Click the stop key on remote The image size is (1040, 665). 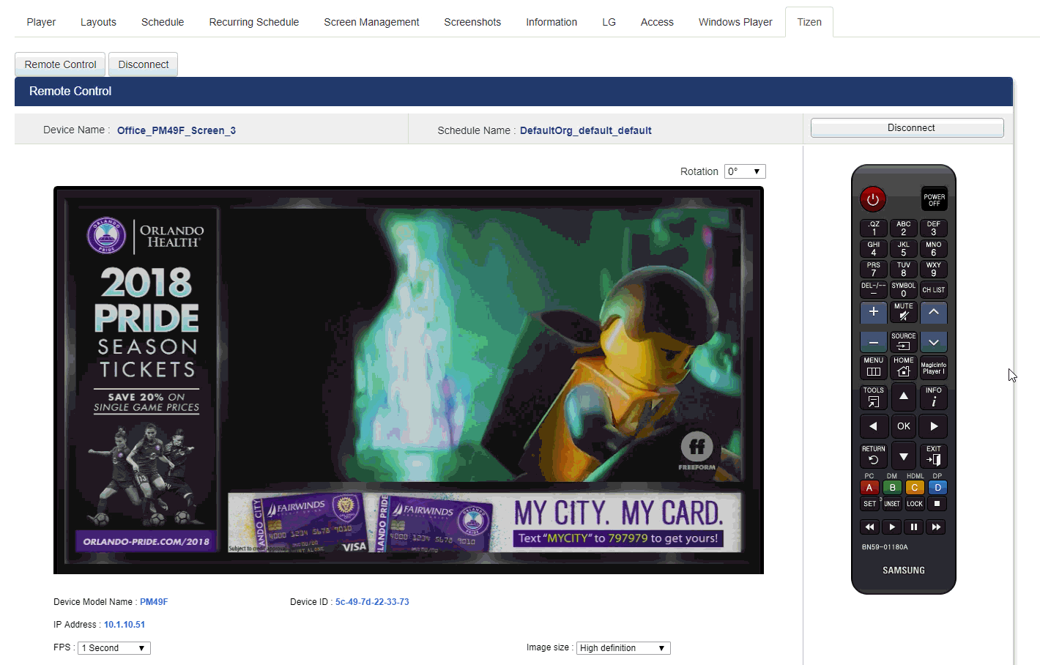(x=937, y=504)
